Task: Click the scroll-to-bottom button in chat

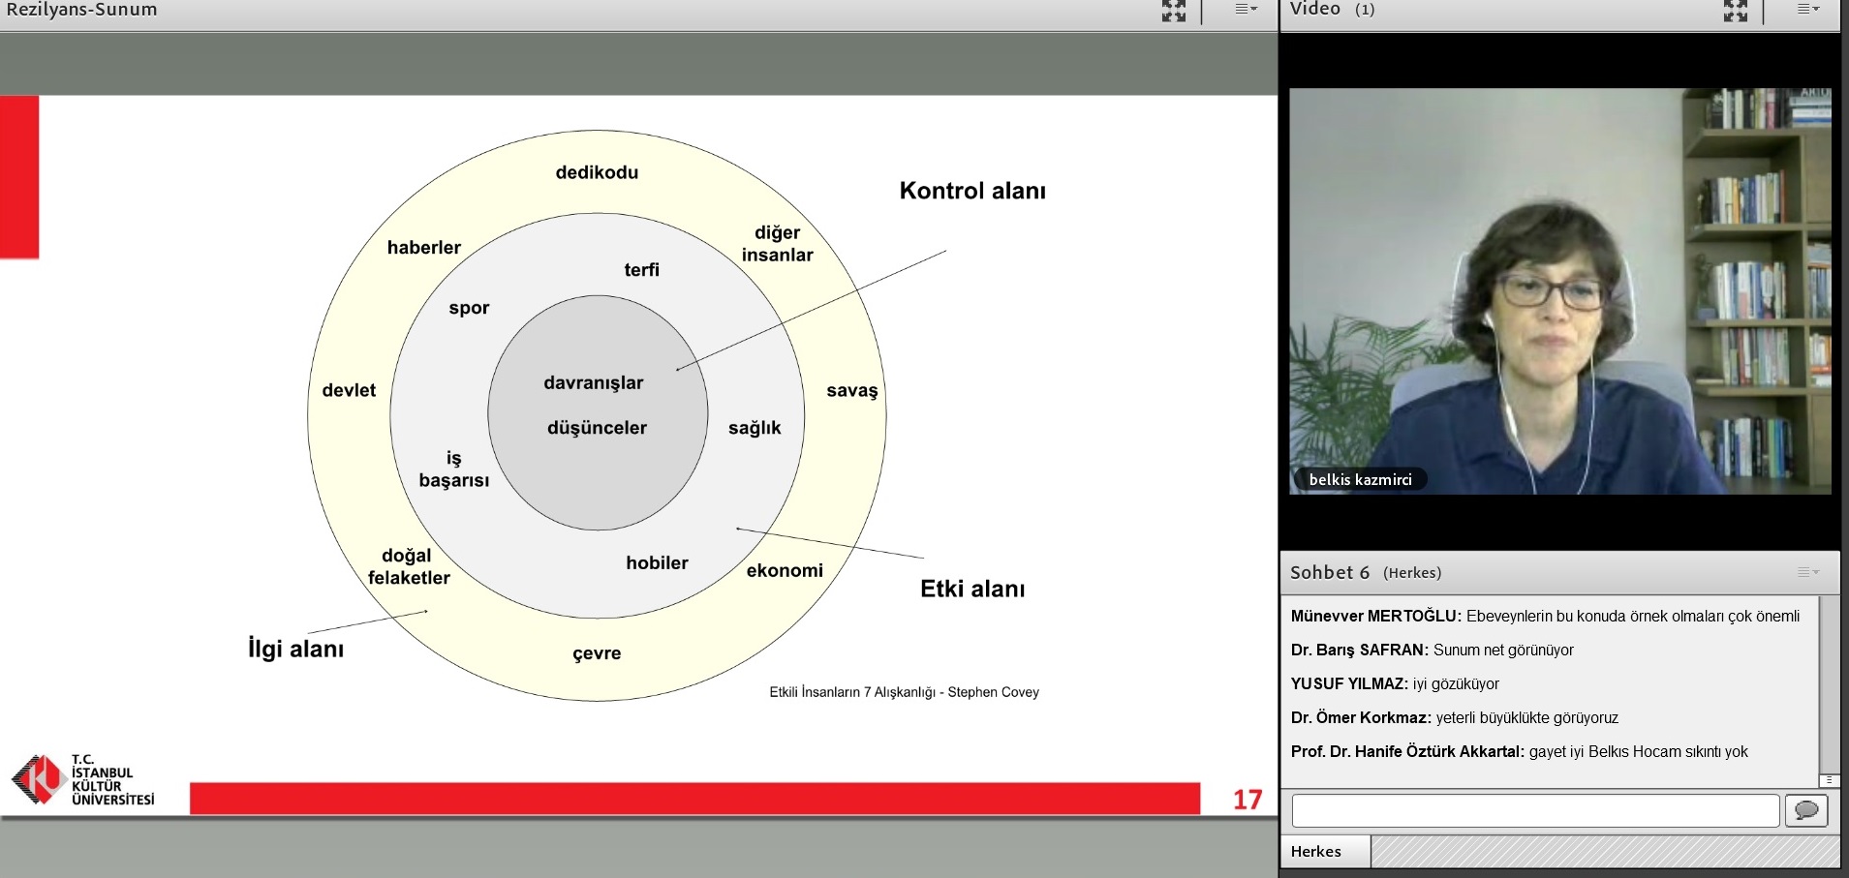Action: point(1829,780)
